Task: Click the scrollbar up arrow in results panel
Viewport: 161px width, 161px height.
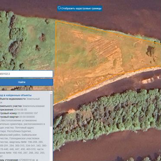Action: pyautogui.click(x=51, y=93)
